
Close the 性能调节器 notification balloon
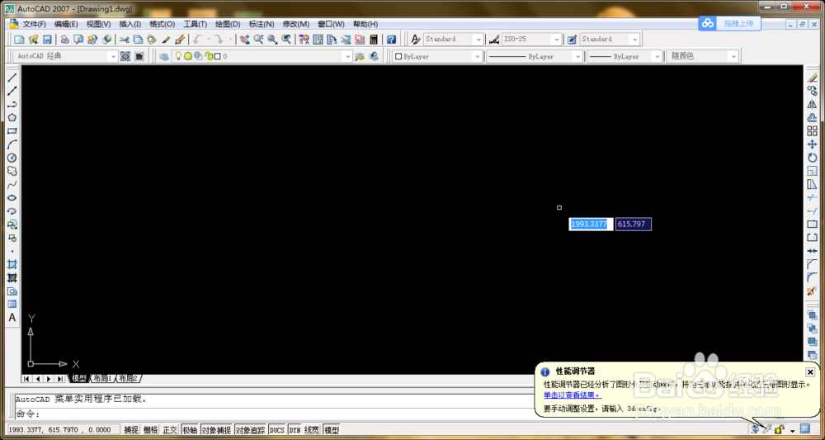coord(810,371)
